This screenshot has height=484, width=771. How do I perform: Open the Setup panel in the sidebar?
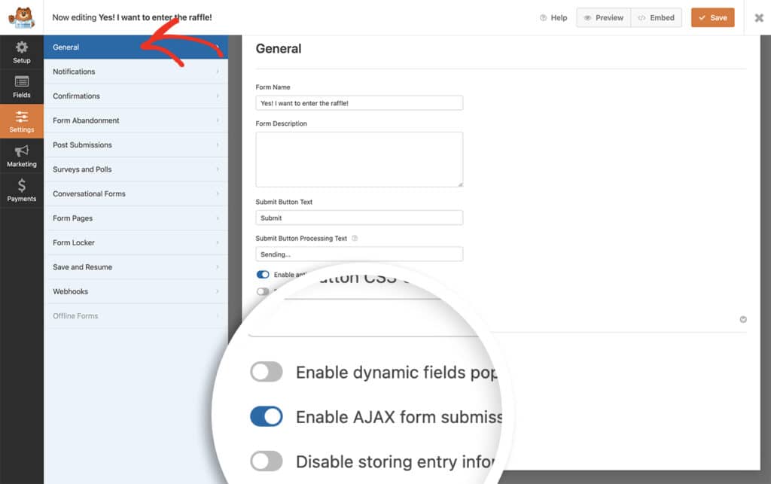(x=22, y=51)
